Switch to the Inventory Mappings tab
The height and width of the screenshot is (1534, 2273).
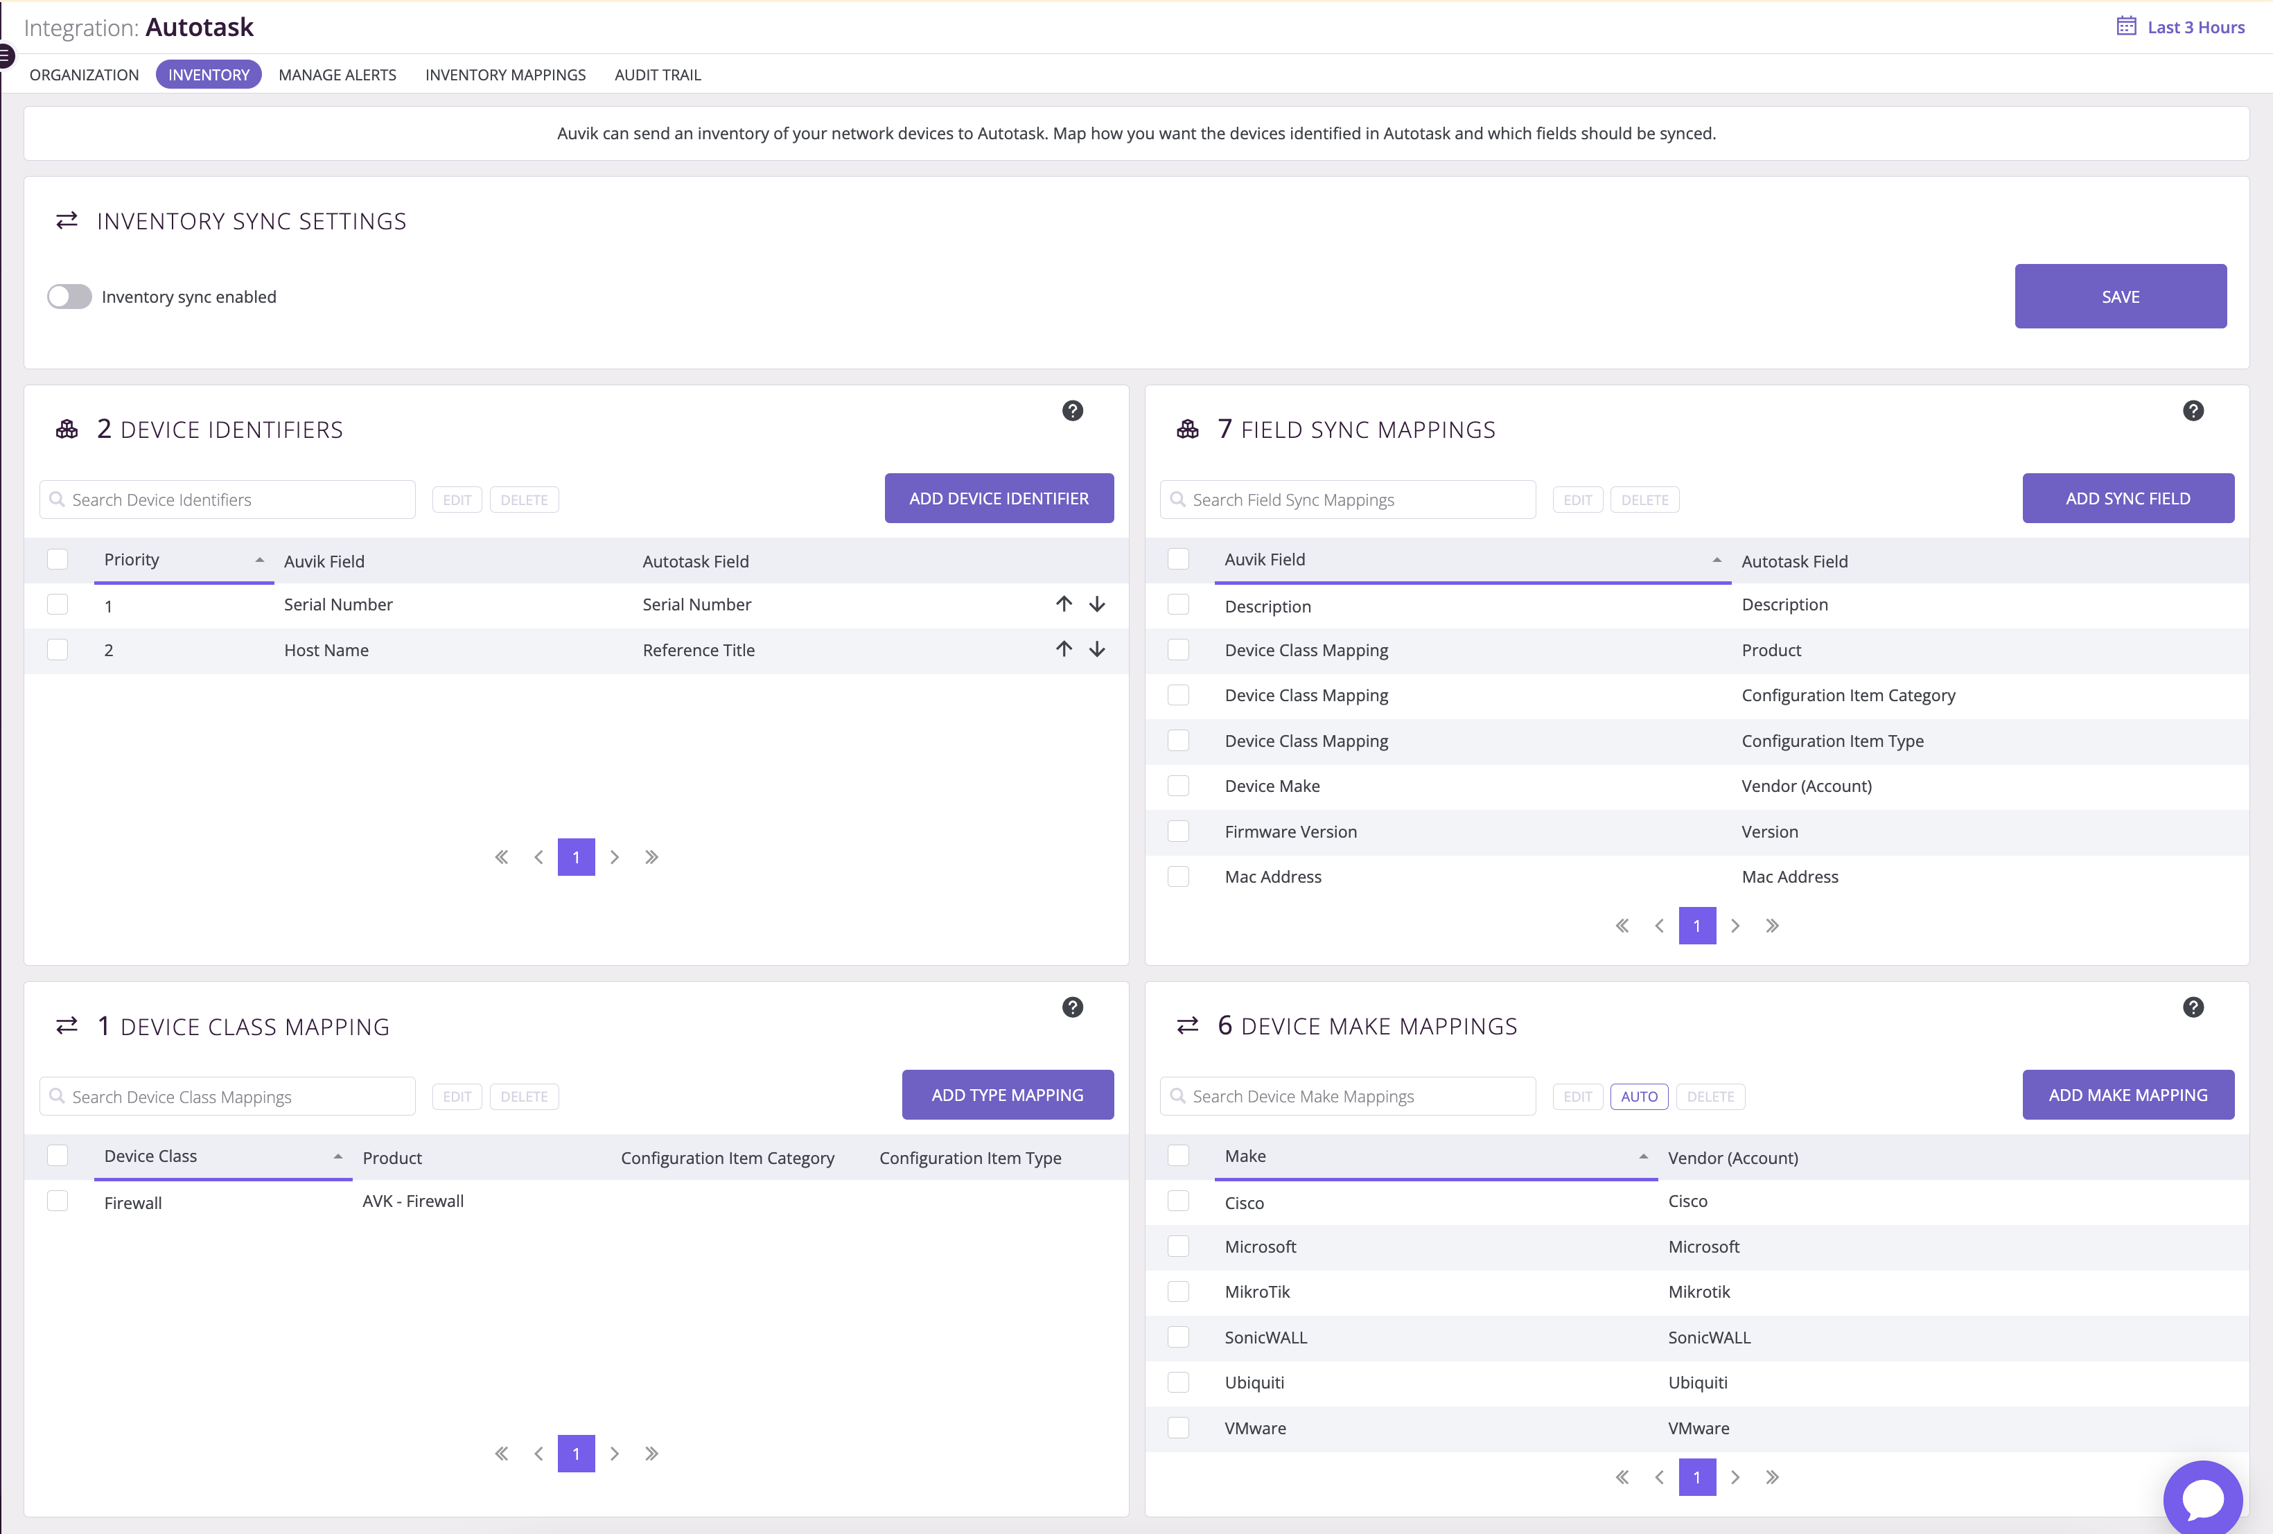point(506,74)
